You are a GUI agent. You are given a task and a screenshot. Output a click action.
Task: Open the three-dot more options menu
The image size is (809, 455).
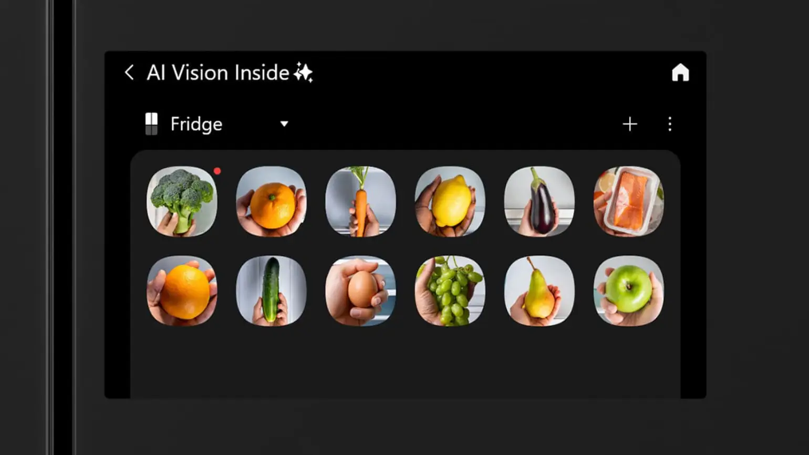(x=670, y=124)
